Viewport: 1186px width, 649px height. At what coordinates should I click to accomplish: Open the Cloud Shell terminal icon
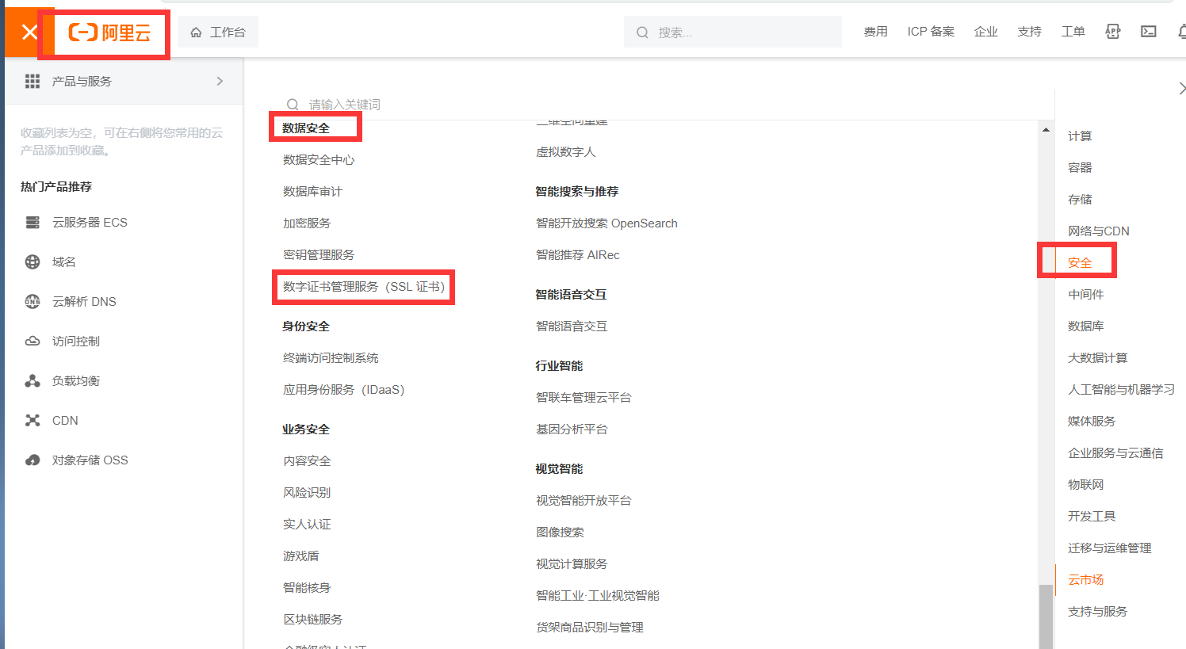(1149, 32)
